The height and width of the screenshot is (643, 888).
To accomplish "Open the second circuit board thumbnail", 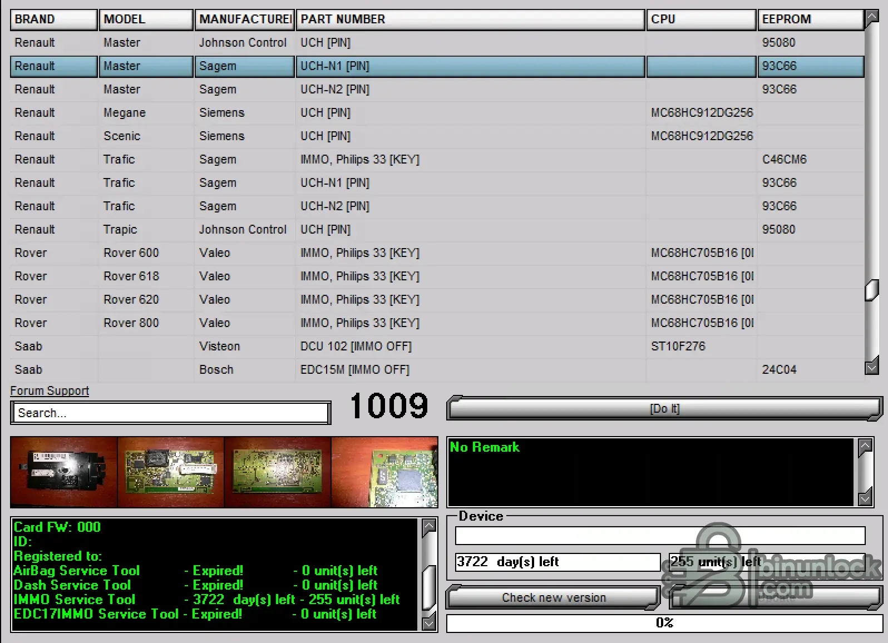I will point(171,472).
